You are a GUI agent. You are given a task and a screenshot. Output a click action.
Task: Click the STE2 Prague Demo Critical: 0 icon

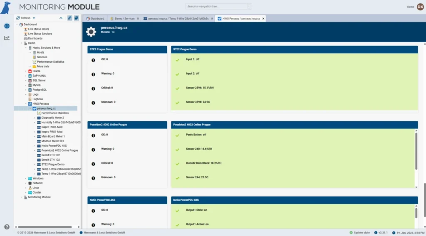[x=93, y=88]
